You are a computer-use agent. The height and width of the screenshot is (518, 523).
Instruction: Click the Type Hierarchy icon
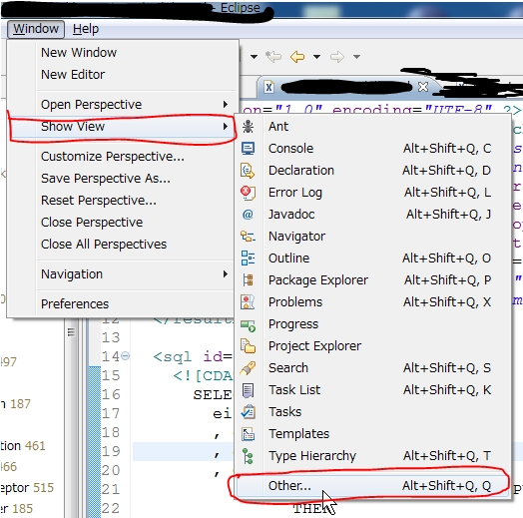[248, 456]
